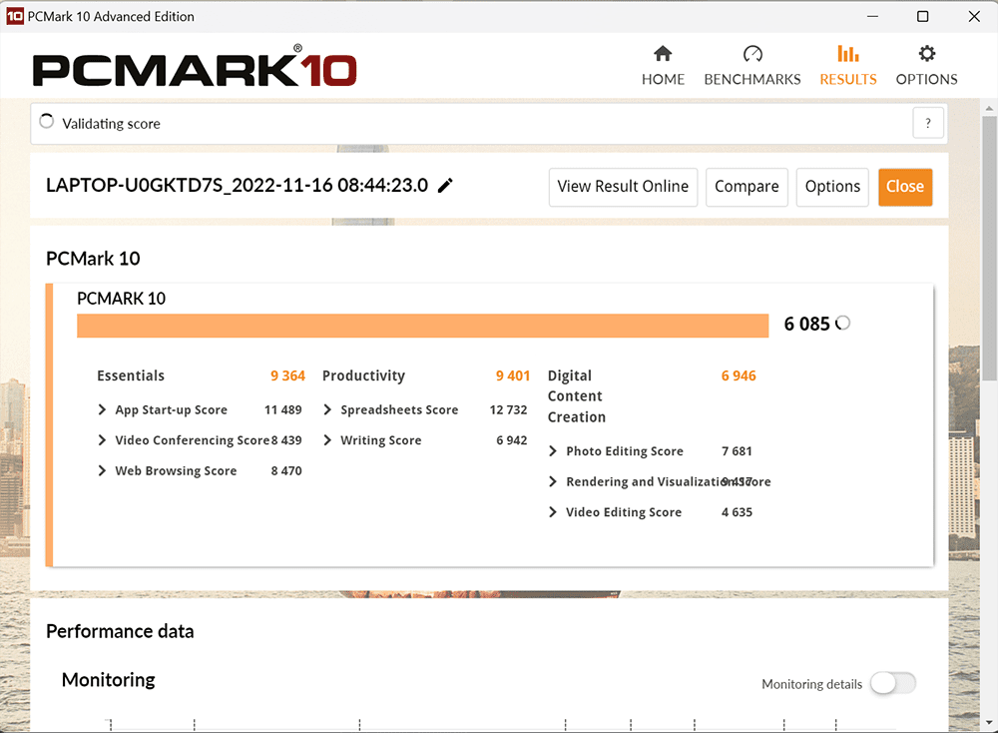The width and height of the screenshot is (998, 733).
Task: Click the vertical scrollbar thumb
Action: [x=989, y=249]
